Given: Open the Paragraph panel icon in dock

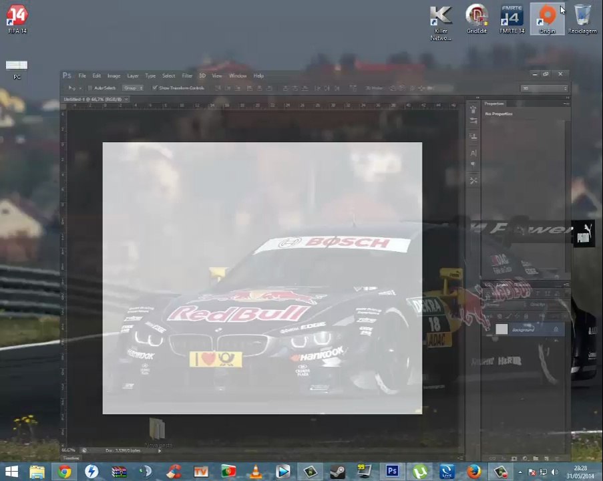Looking at the screenshot, I should pos(473,165).
